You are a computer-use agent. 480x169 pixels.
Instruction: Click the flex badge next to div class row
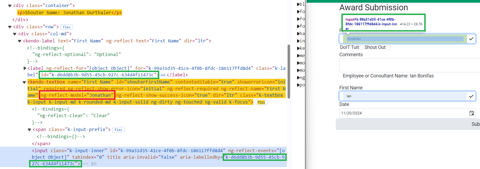(67, 27)
